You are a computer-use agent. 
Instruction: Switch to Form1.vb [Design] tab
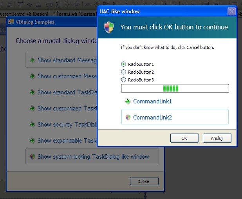point(76,14)
